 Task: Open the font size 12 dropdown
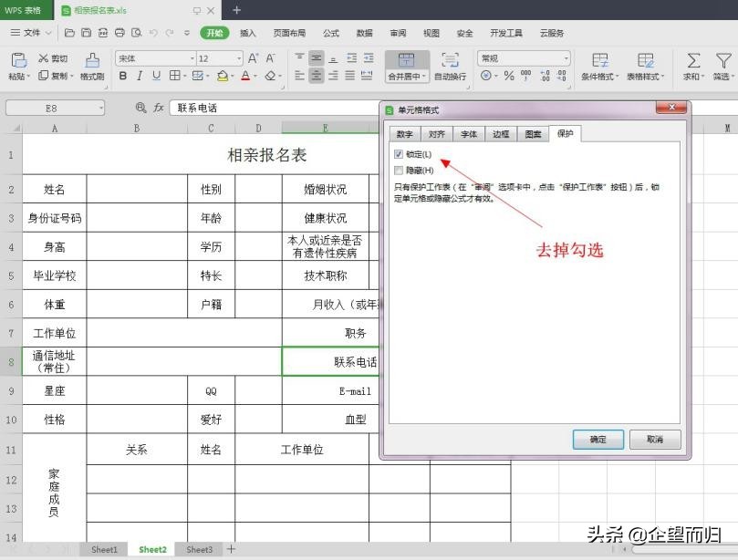pos(239,58)
